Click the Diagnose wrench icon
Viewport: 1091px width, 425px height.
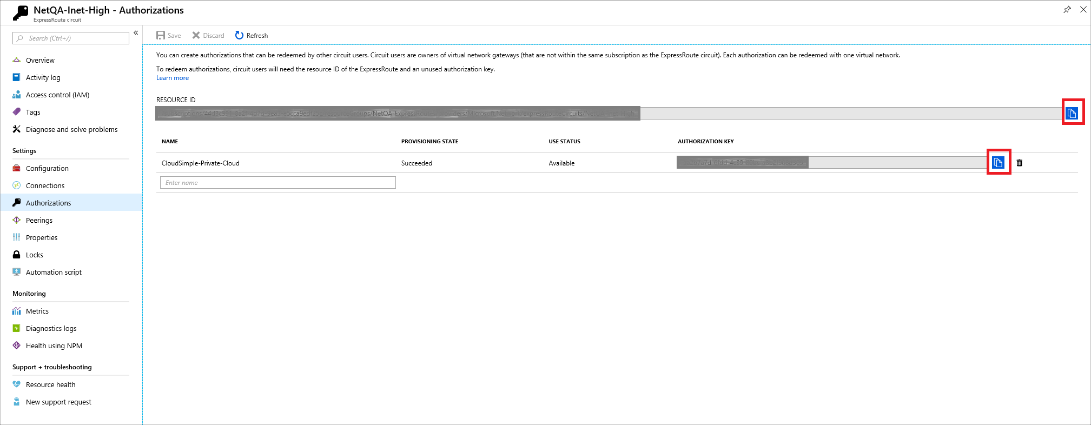coord(16,129)
